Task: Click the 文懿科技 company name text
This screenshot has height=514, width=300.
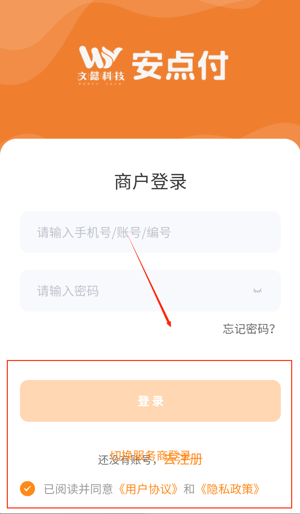Action: [101, 76]
